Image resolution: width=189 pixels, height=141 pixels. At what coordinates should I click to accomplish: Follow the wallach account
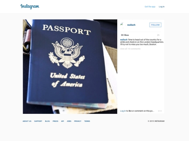tap(155, 25)
